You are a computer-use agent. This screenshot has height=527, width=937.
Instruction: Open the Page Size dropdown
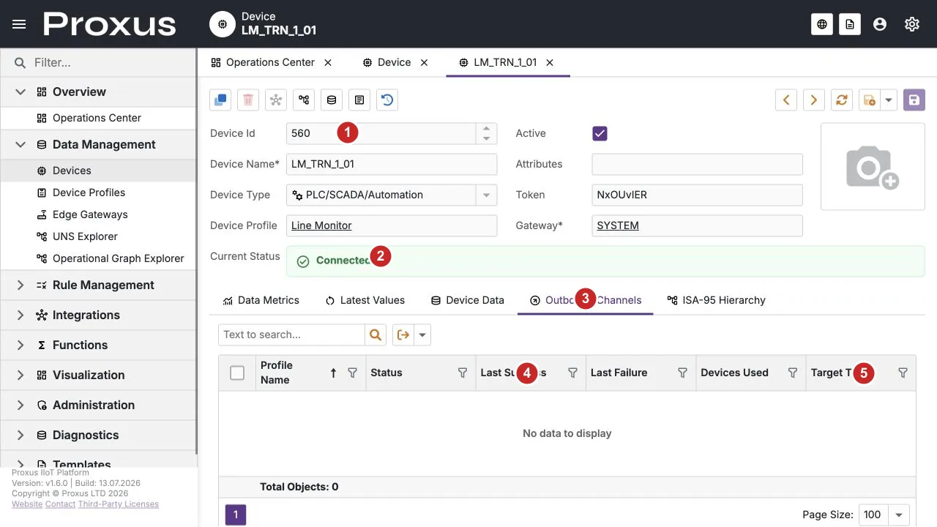pos(900,515)
